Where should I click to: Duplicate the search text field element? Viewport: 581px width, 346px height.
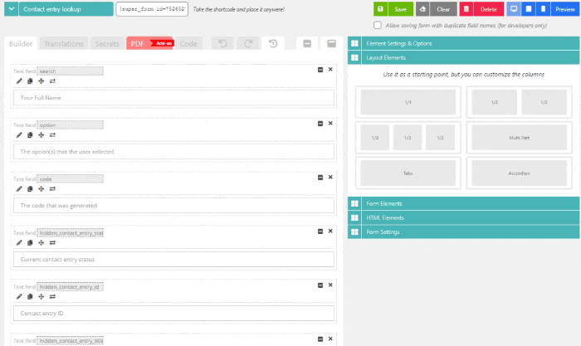30,81
